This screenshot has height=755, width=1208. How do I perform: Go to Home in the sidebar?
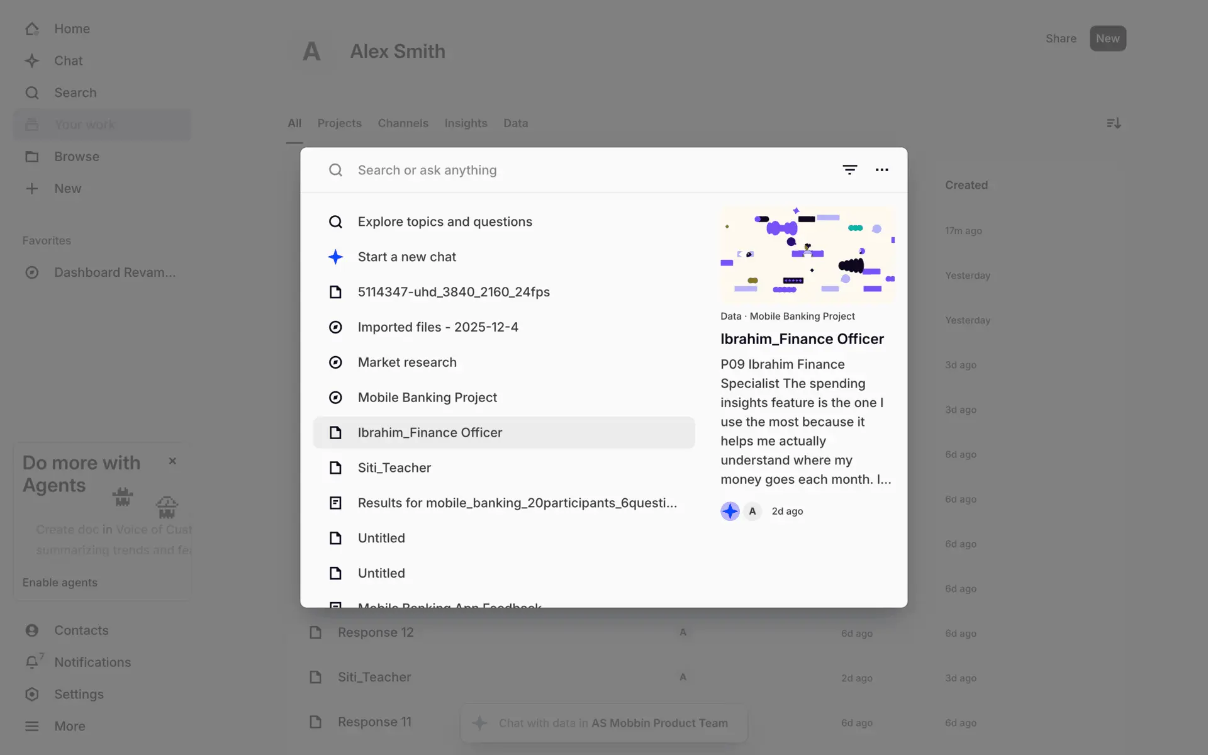(71, 29)
